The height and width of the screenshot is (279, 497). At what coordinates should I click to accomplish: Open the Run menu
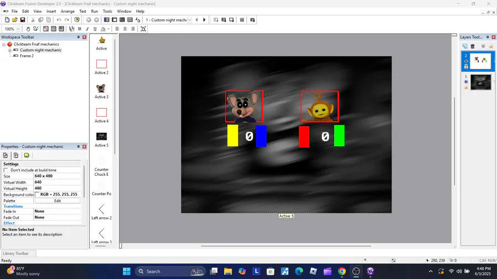(x=94, y=12)
